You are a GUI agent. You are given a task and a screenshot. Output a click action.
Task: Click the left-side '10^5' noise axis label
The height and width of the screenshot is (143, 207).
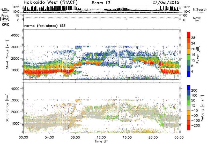click(16, 7)
